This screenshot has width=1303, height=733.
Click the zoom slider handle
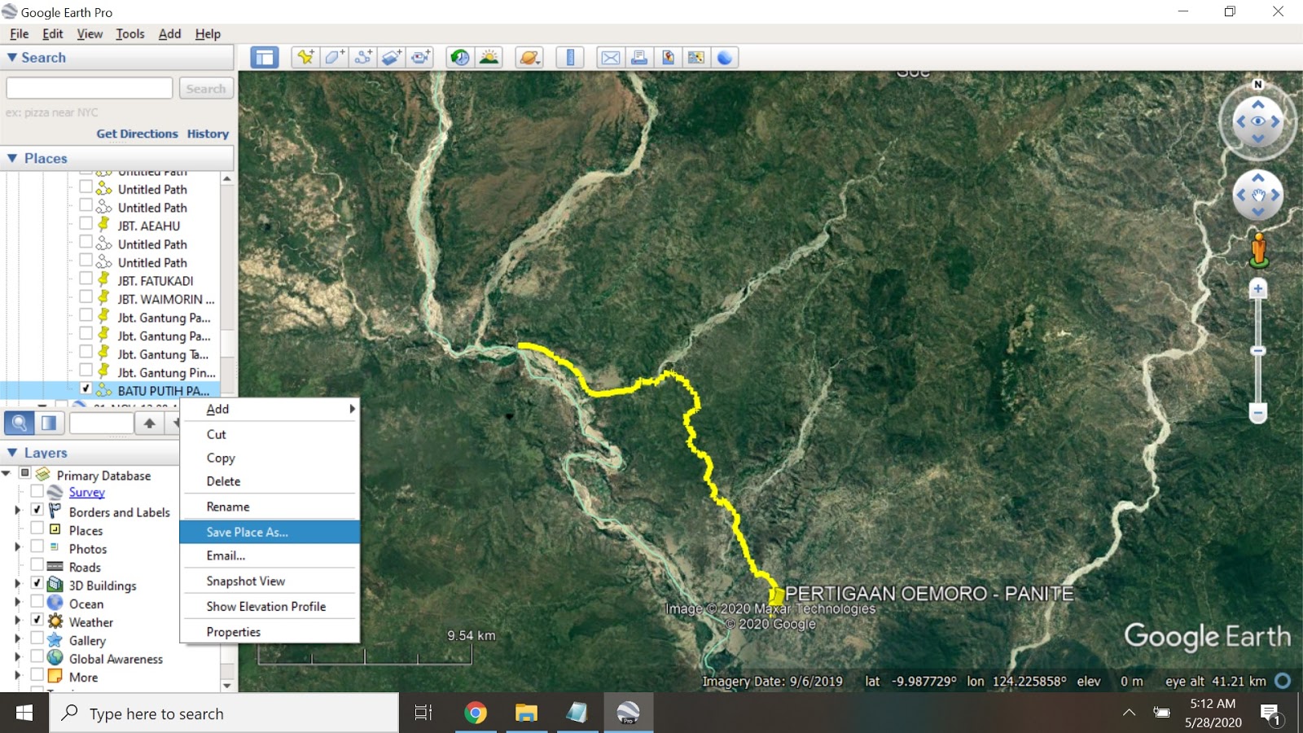[1258, 351]
